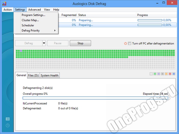Click the purple cluster in the map
Image resolution: width=179 pixels, height=134 pixels.
(21, 51)
